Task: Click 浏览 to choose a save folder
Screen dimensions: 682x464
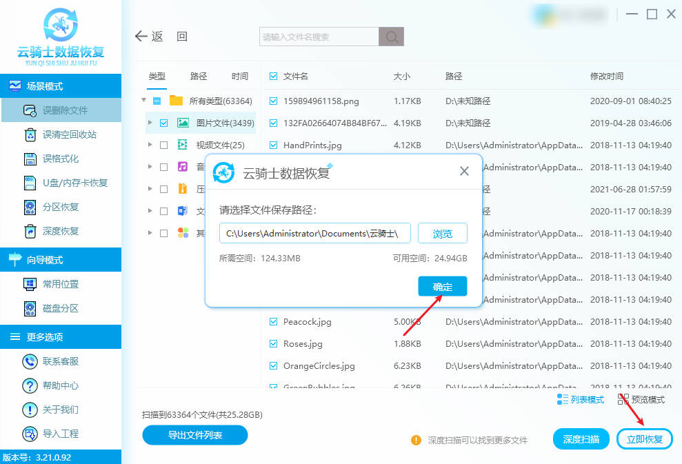Action: coord(442,233)
